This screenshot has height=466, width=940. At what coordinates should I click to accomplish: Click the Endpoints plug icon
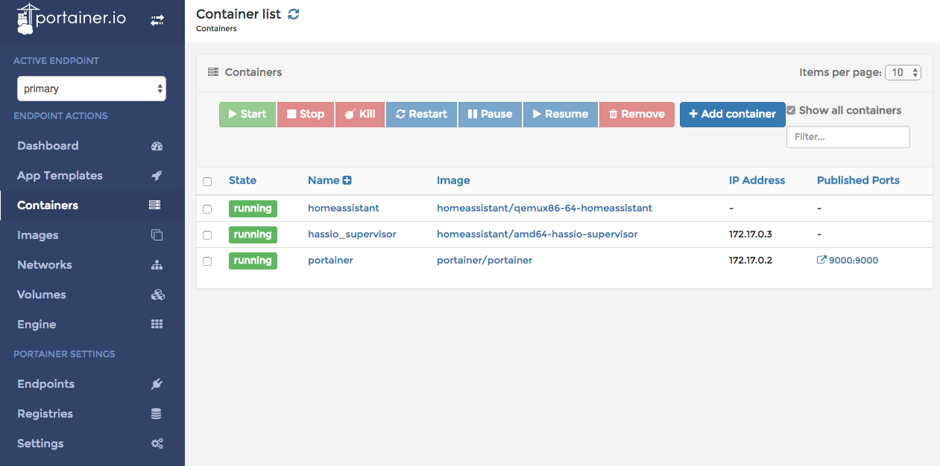click(x=157, y=384)
